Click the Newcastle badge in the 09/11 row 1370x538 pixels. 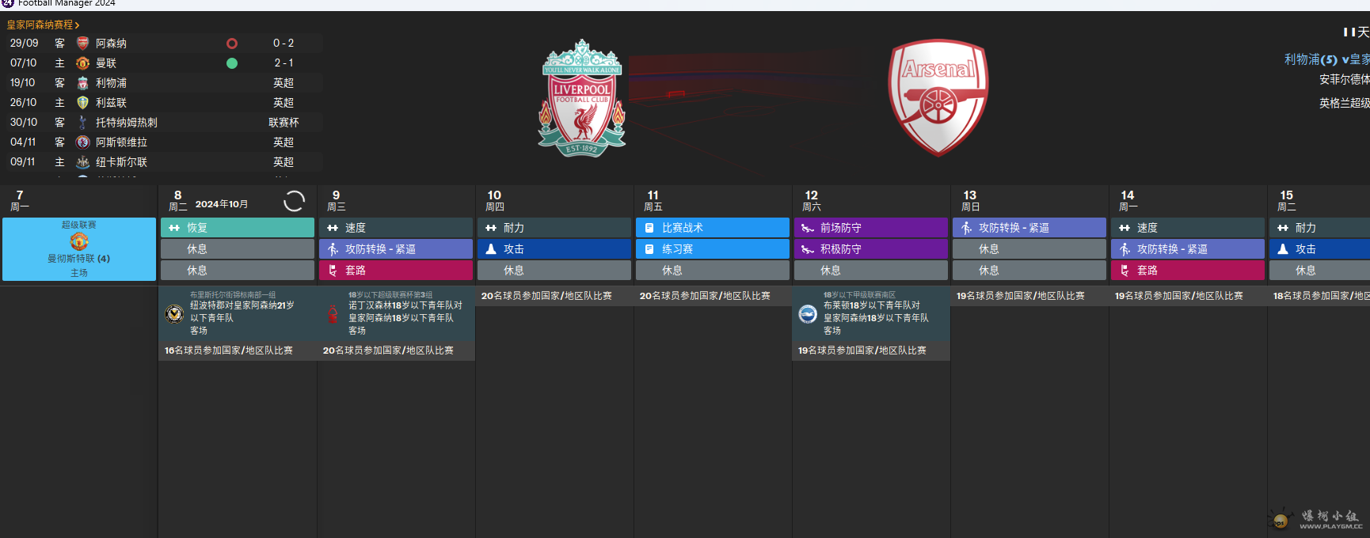(82, 162)
